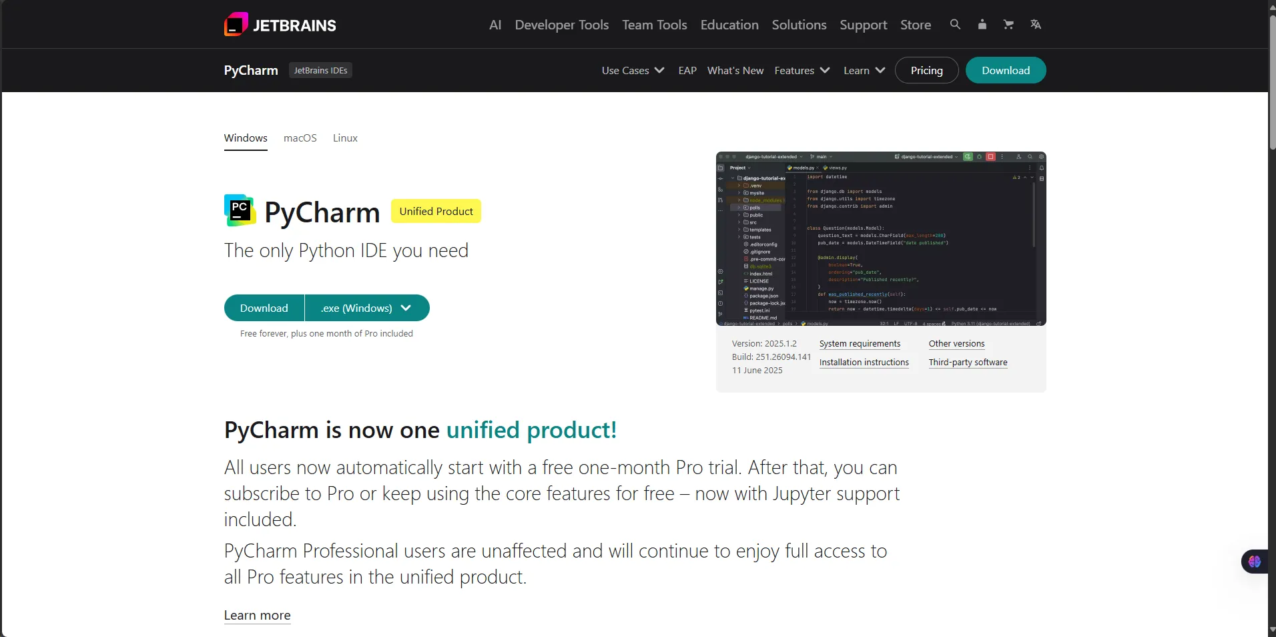This screenshot has height=637, width=1276.
Task: Open the What's New page
Action: click(735, 70)
